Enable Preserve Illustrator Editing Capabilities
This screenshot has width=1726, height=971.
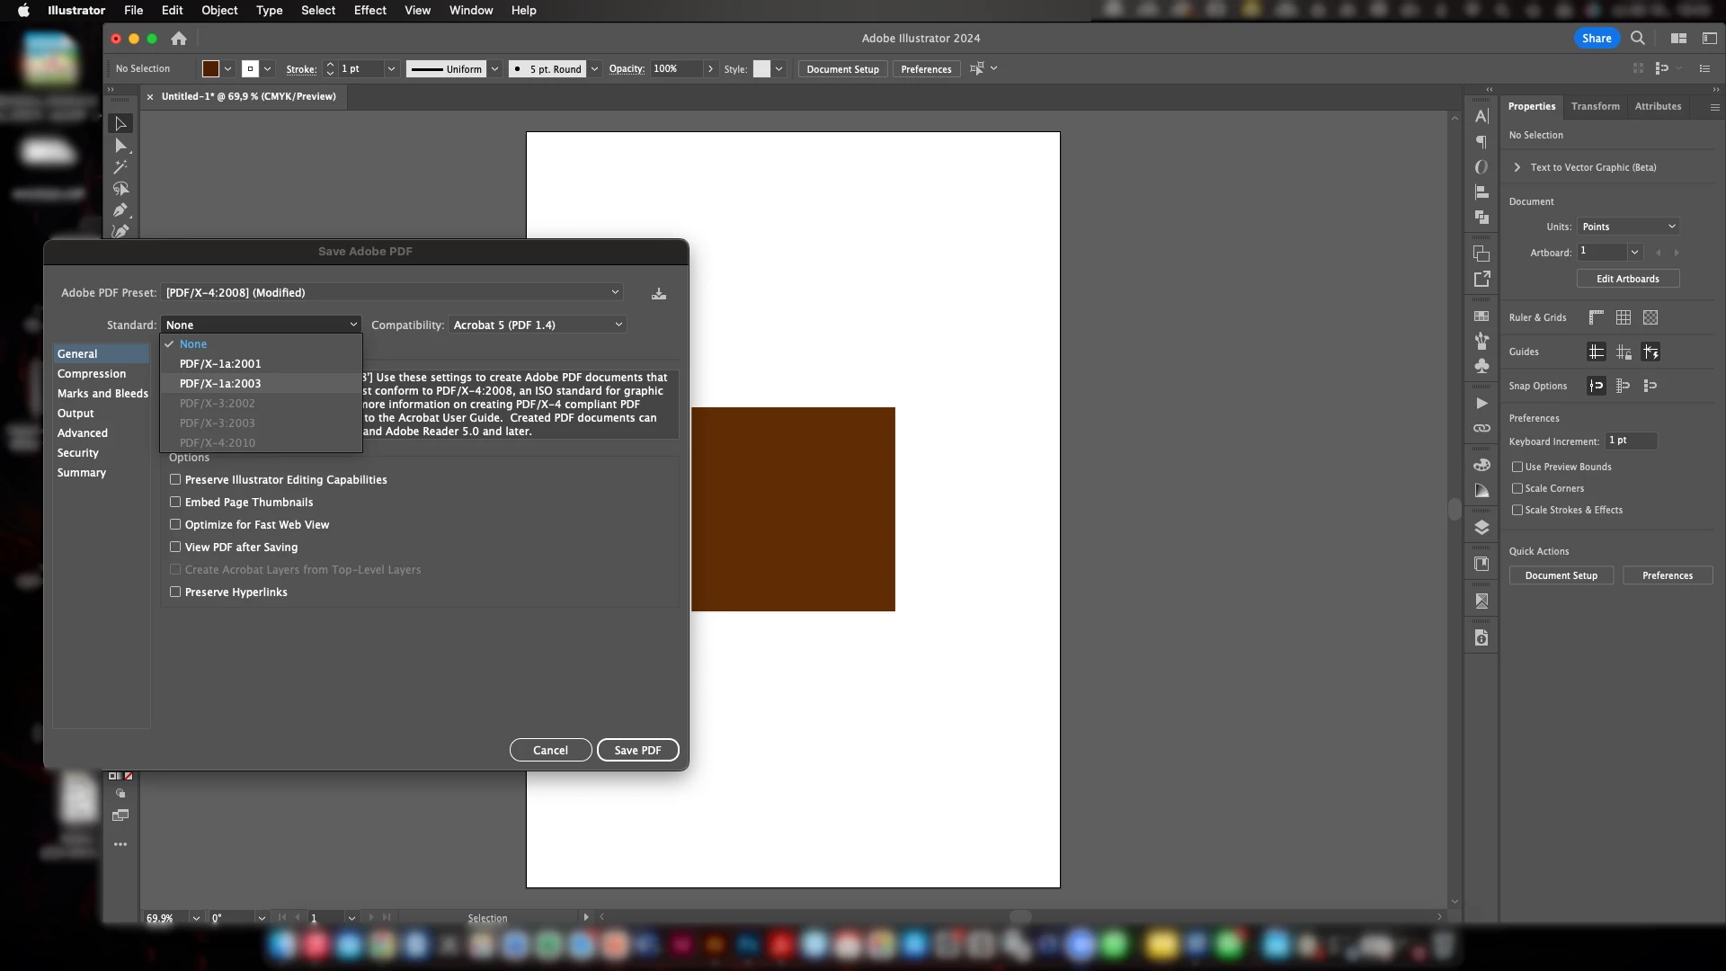click(x=175, y=480)
